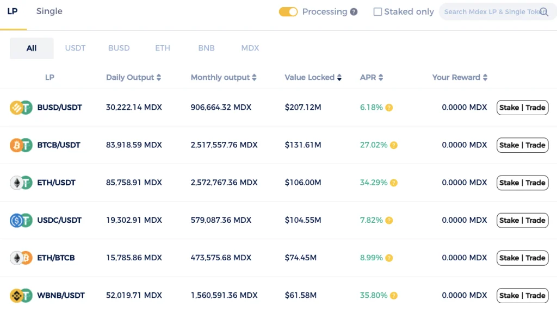Click APR info icon for ETH/BTCB
This screenshot has width=557, height=313.
(x=389, y=258)
